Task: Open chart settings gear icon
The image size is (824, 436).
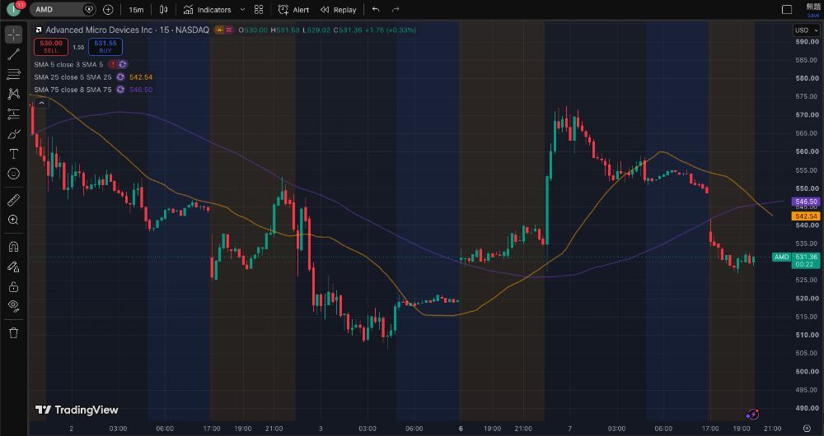Action: 808,429
